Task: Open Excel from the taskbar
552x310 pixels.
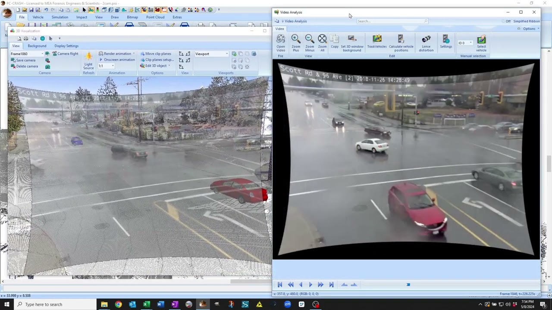Action: [146, 304]
